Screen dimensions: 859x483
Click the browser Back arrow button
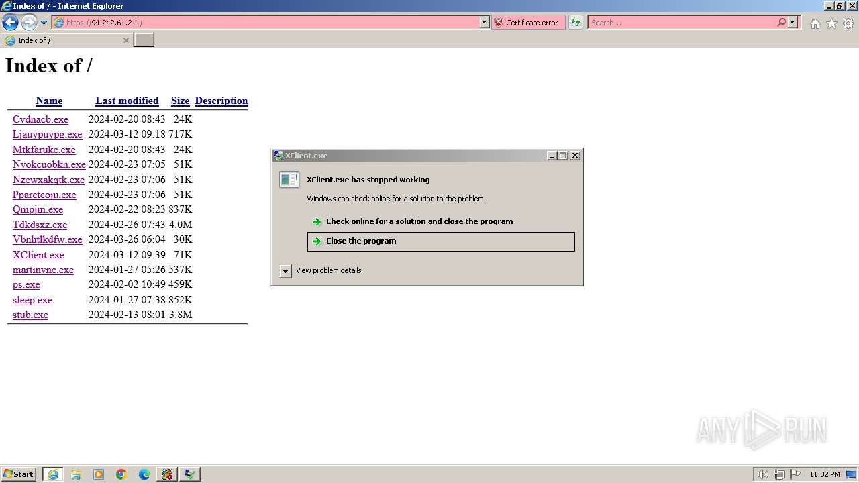[x=10, y=22]
